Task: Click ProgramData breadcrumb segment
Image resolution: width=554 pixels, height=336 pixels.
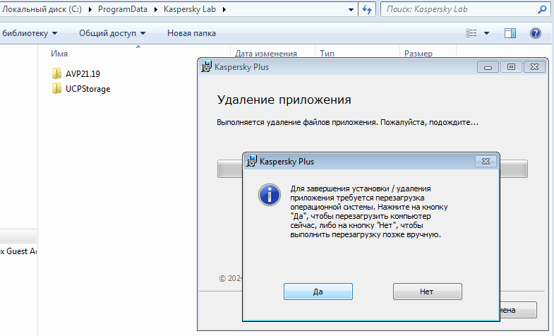Action: click(123, 9)
